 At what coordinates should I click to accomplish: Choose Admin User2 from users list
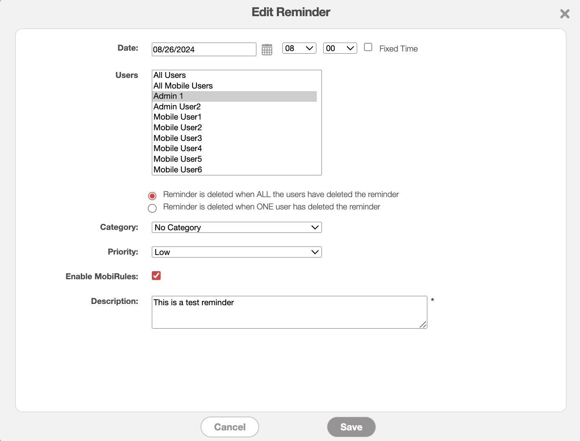point(177,107)
